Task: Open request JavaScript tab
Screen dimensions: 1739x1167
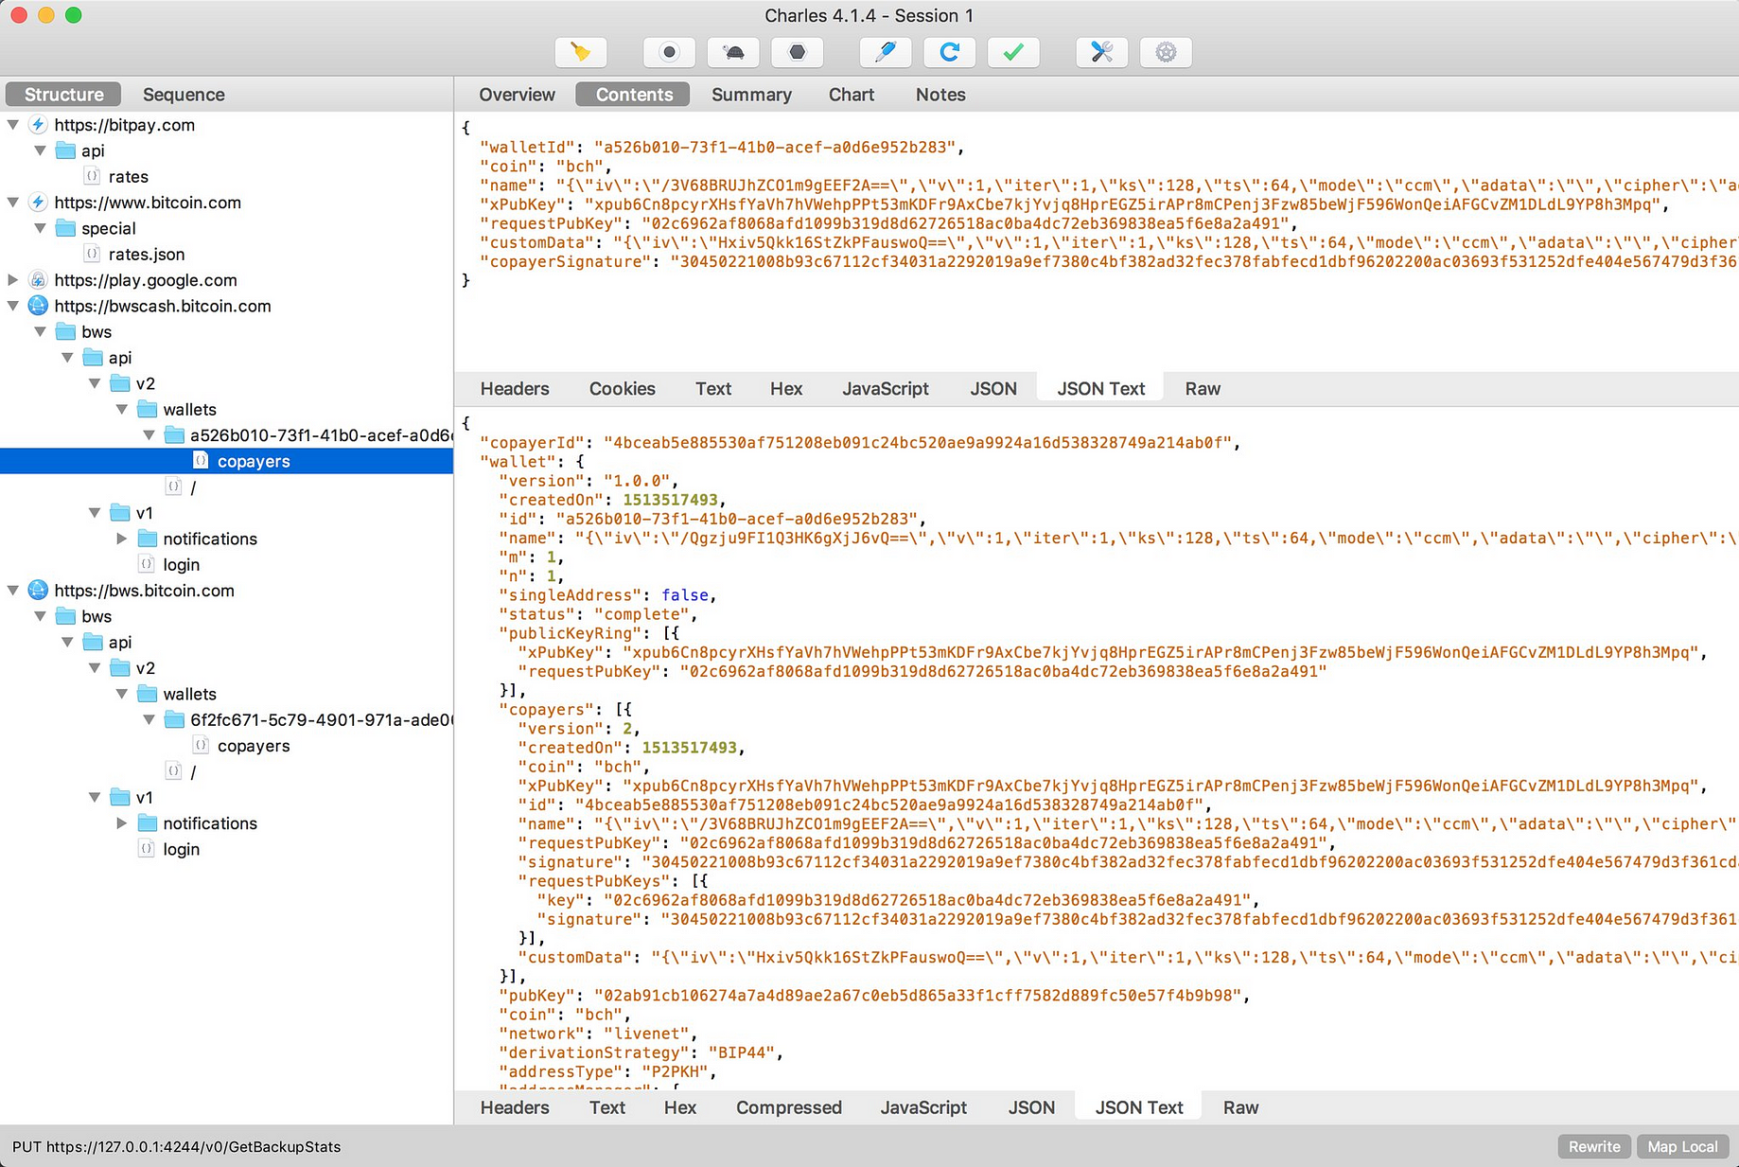Action: 886,389
